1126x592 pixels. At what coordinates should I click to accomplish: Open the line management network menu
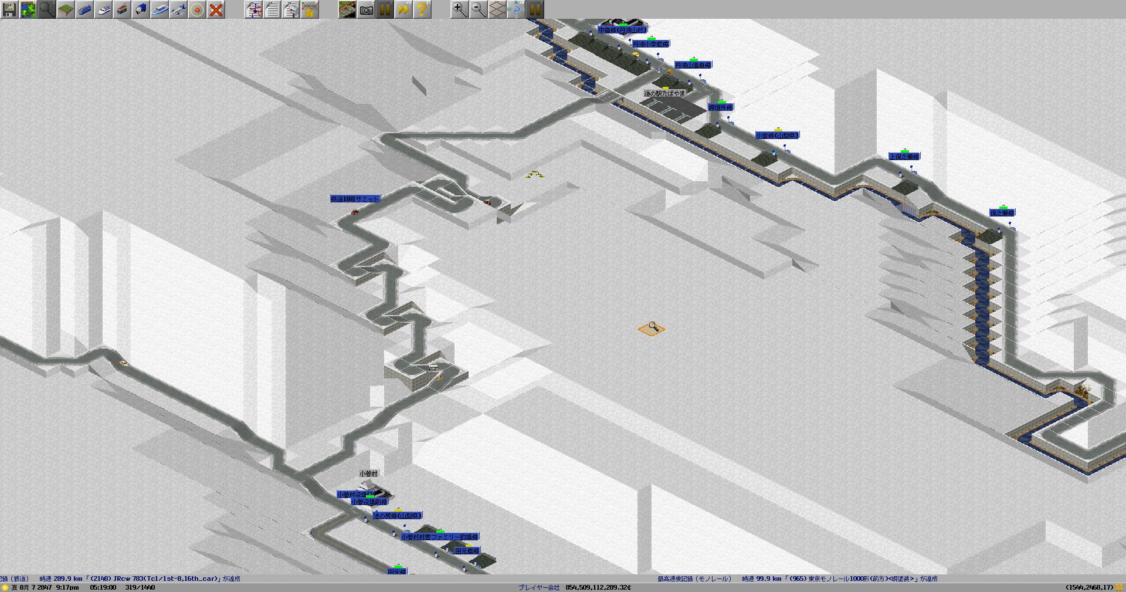tap(253, 9)
